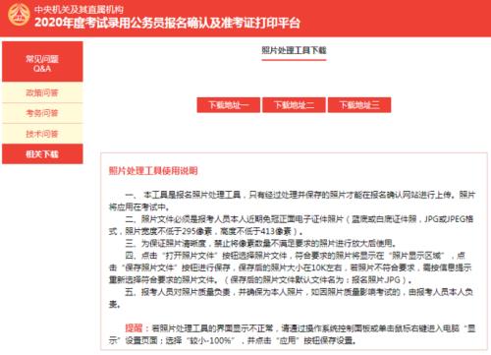This screenshot has height=355, width=491.
Task: Click the 下载地址一 download button
Action: pyautogui.click(x=229, y=105)
